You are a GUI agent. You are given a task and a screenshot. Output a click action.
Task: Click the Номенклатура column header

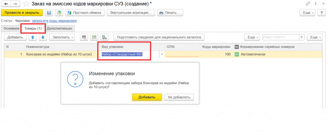(x=62, y=47)
